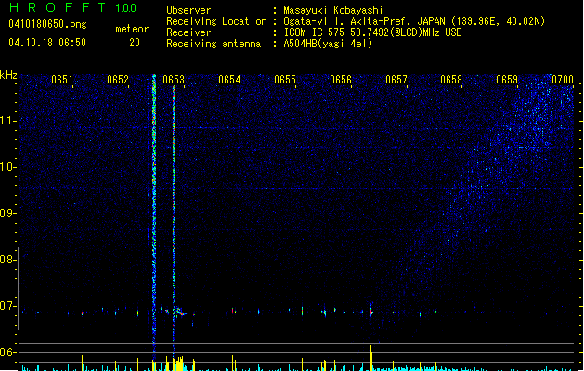Select the ICOM IC-575 receiver description
Viewport: 584px width, 371px height.
(x=372, y=32)
